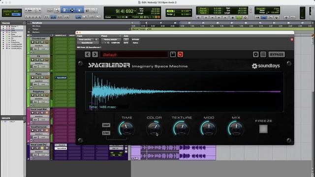Select the VocalLeadDry entry in Tracks list

click(16, 48)
